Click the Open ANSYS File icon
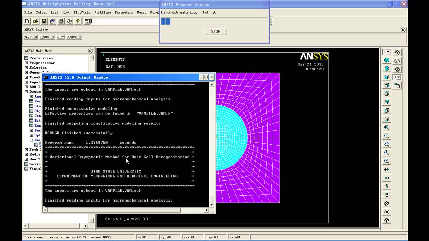This screenshot has height=241, width=429. [x=36, y=21]
